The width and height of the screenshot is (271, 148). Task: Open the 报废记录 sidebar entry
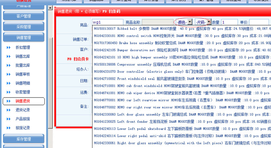[23, 128]
